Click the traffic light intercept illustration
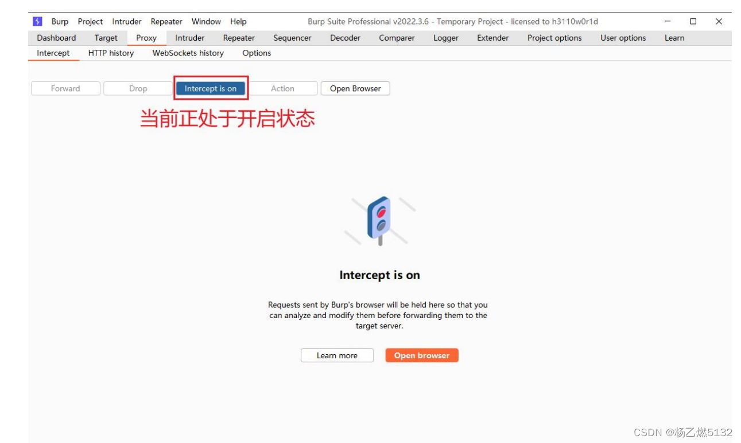This screenshot has width=741, height=443. click(379, 221)
